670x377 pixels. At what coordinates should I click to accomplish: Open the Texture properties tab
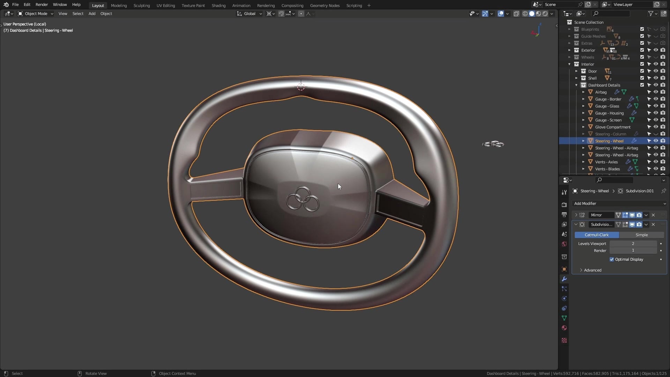[x=564, y=340]
